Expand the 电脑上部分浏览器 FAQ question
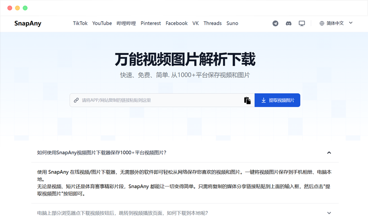This screenshot has width=368, height=220. tap(185, 213)
